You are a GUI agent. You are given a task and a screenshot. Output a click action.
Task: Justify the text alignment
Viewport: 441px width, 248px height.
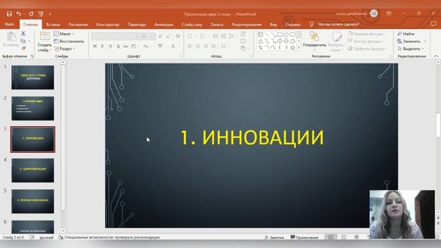coord(214,46)
